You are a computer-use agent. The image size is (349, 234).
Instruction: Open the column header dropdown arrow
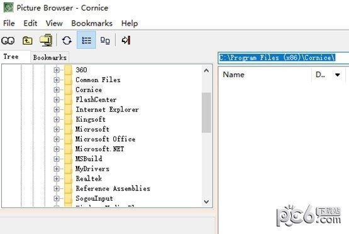pyautogui.click(x=338, y=75)
